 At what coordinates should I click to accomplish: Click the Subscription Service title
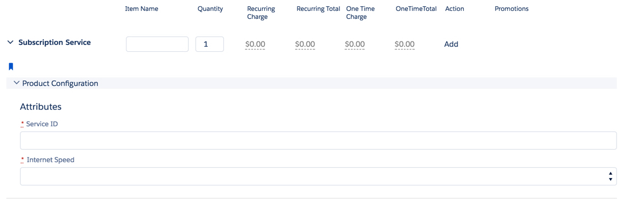point(55,42)
